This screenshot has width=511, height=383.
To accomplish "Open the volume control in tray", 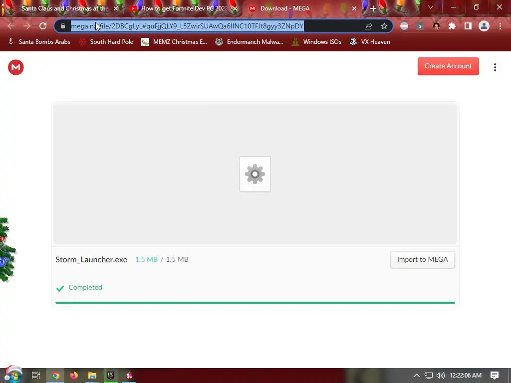I will [x=440, y=376].
